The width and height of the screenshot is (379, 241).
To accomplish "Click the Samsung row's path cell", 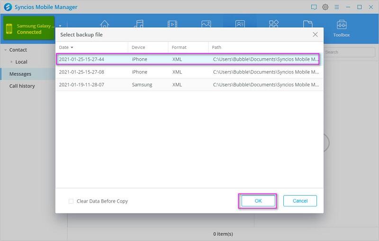I will point(266,85).
